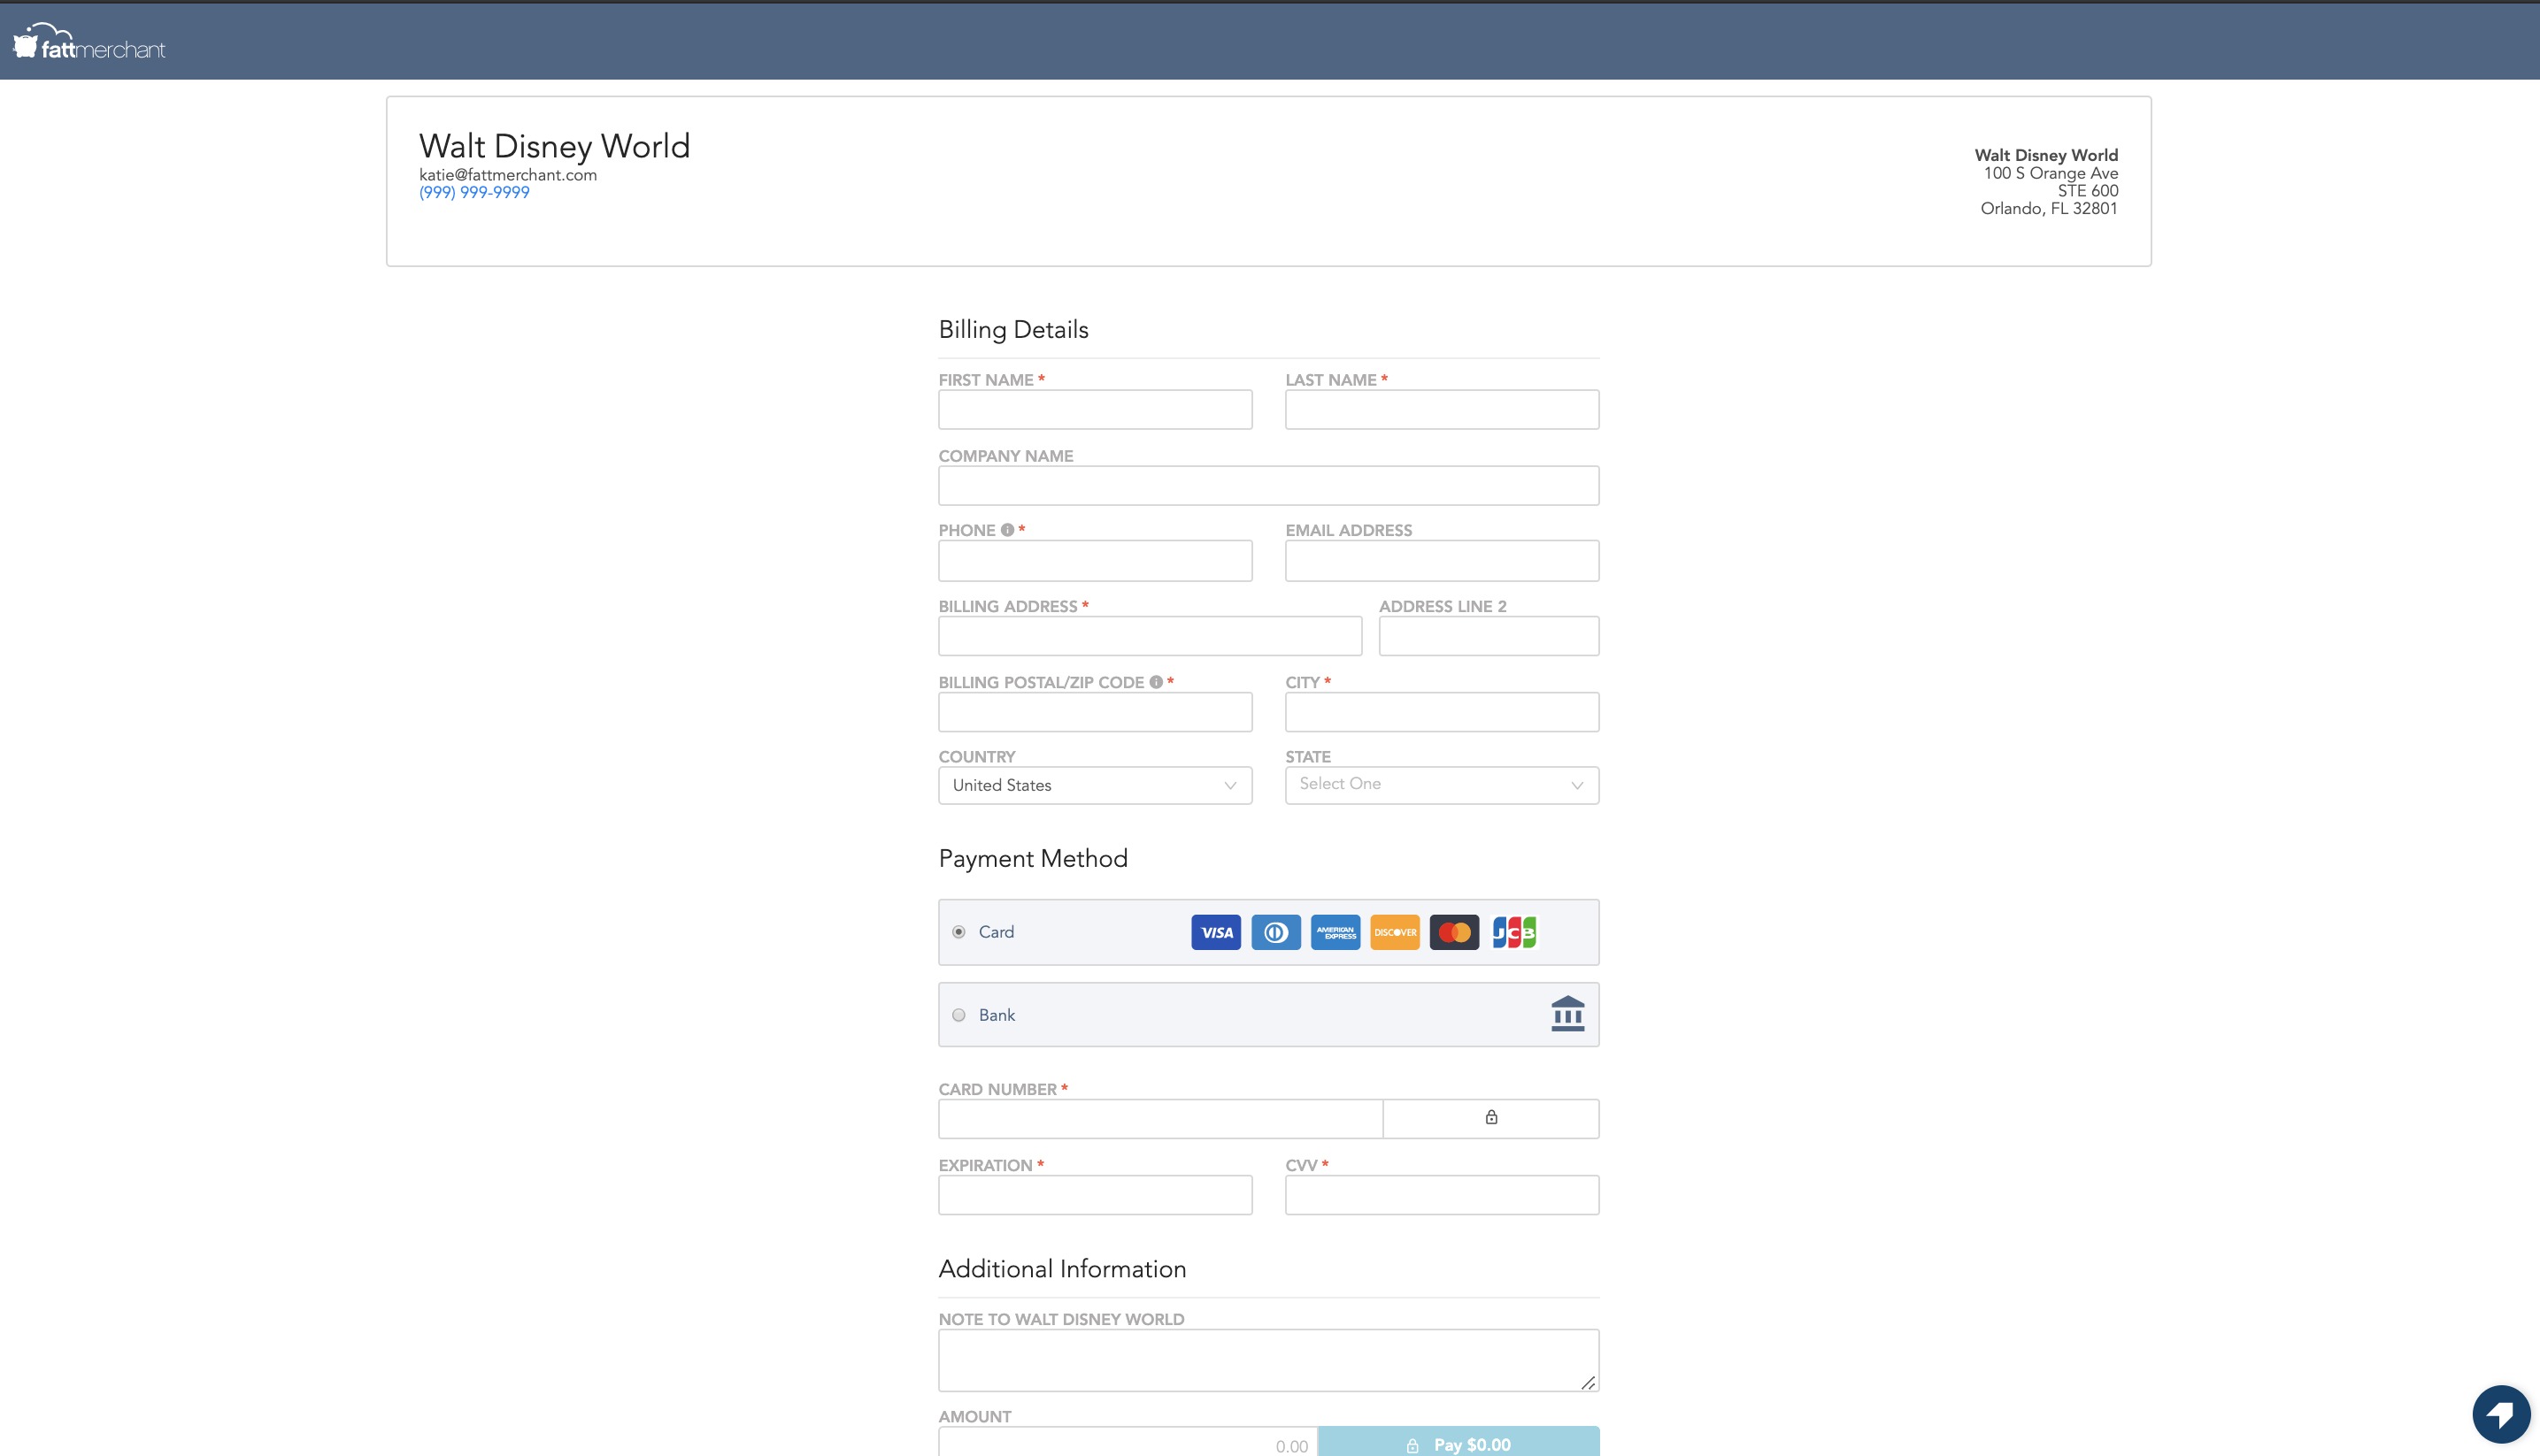Image resolution: width=2540 pixels, height=1456 pixels.
Task: Click the (999) 999-9999 phone link
Action: (474, 193)
